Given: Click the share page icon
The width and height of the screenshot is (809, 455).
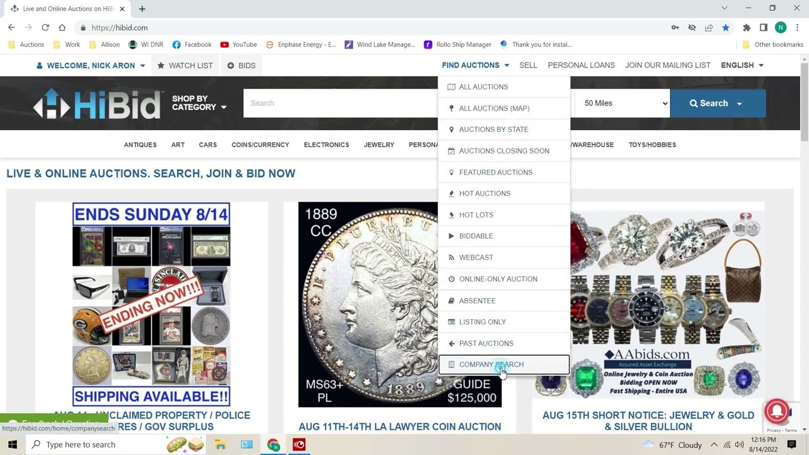Looking at the screenshot, I should [x=709, y=28].
